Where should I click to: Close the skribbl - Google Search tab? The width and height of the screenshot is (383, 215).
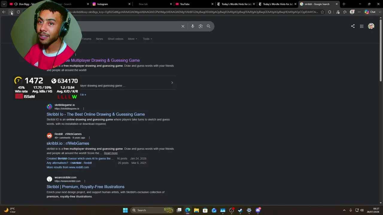(337, 4)
